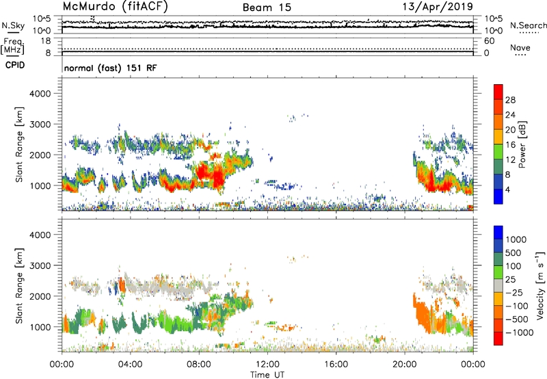Click the "-1000" label on Velocity colorbar
The image size is (547, 379).
pyautogui.click(x=519, y=332)
